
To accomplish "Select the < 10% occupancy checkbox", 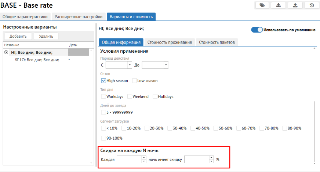I will click(x=103, y=128).
